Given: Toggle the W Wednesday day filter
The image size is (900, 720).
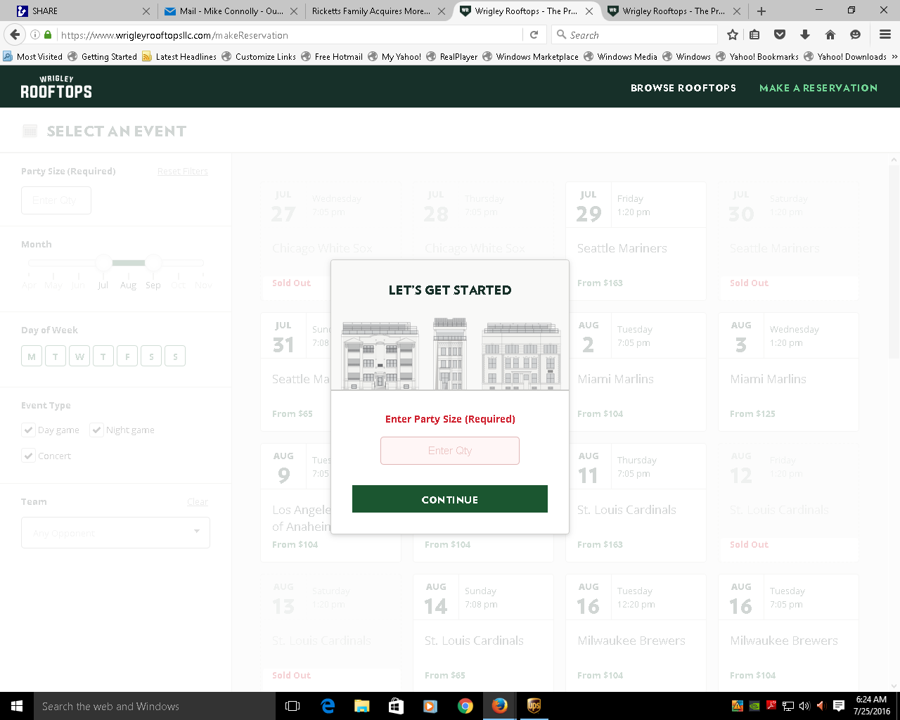Looking at the screenshot, I should pos(79,356).
